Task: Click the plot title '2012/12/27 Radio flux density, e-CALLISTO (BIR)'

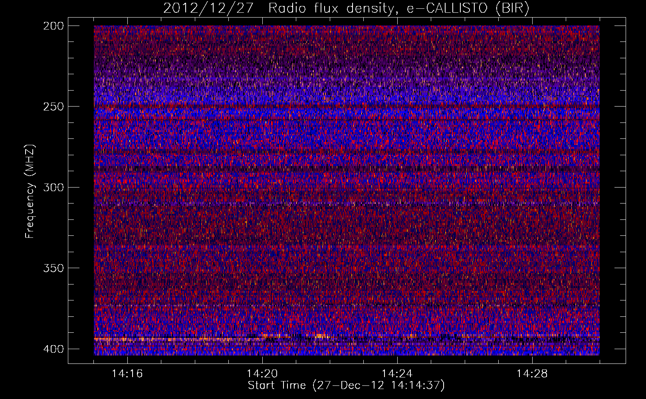Action: [x=346, y=8]
